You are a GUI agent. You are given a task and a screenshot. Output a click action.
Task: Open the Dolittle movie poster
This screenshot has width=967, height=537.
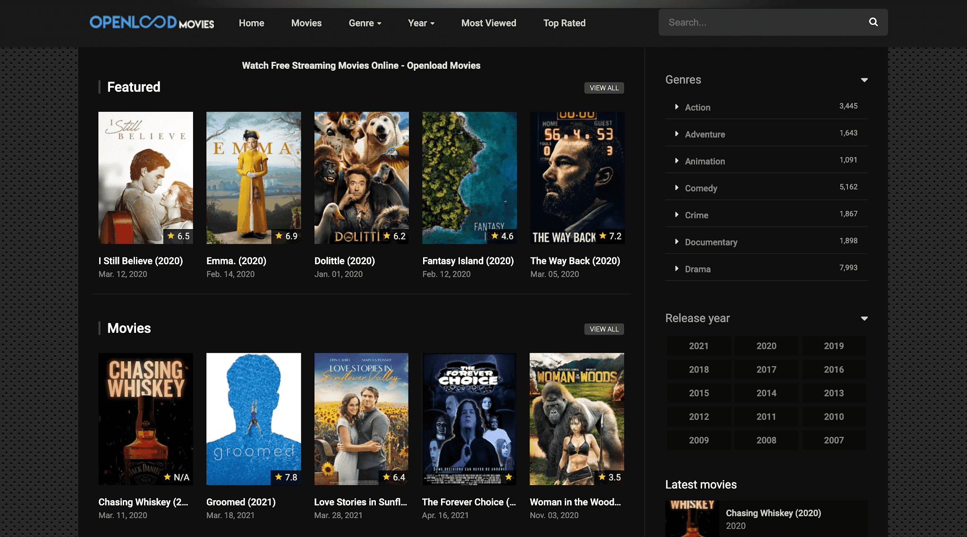(x=361, y=178)
